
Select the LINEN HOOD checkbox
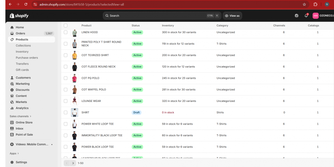(66, 32)
